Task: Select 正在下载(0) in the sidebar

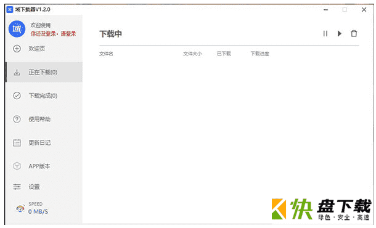Action: tap(44, 72)
